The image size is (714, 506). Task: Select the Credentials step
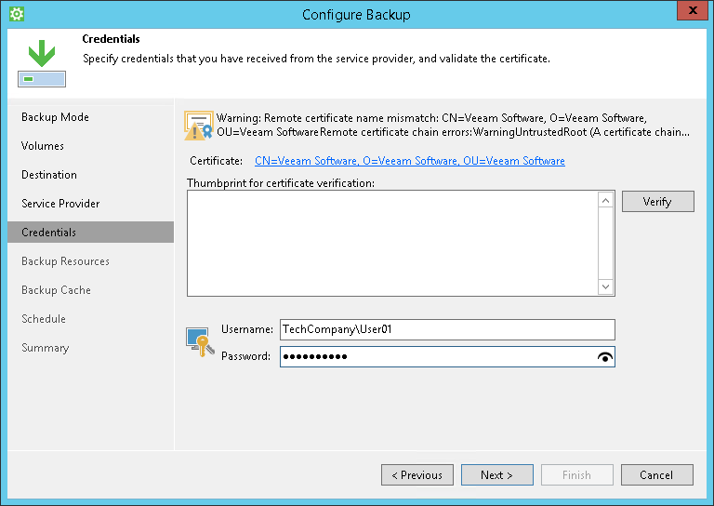click(48, 233)
